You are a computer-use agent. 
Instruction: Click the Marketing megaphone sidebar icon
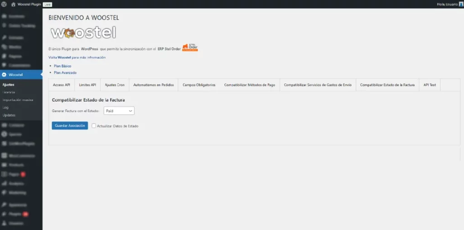point(4,192)
